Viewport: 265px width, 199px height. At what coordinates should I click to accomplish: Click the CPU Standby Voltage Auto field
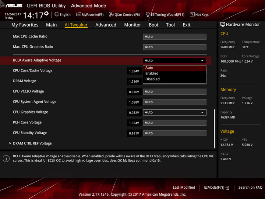pyautogui.click(x=174, y=133)
